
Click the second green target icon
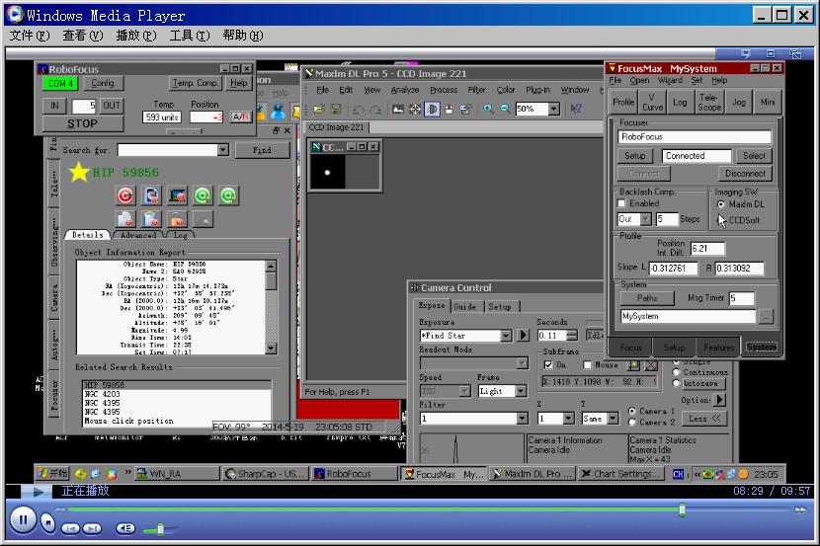[x=228, y=195]
